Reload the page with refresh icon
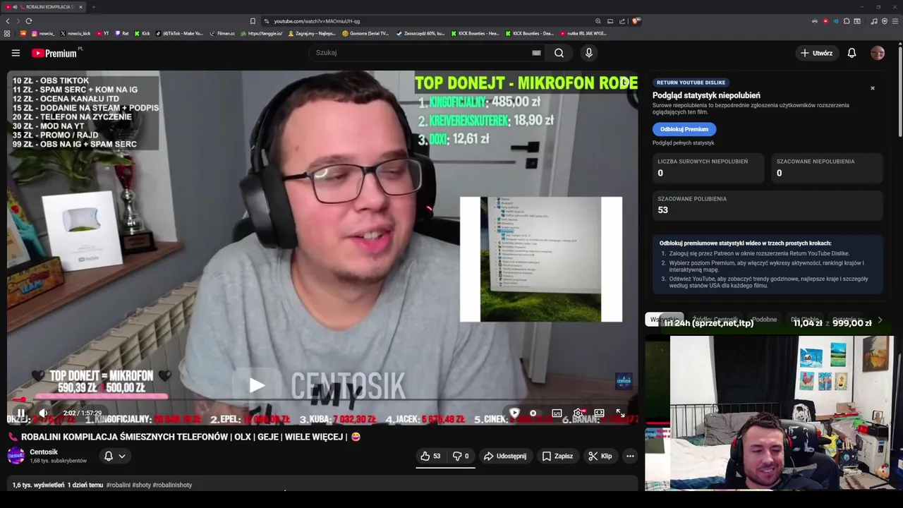Viewport: 903px width, 508px height. 29,21
